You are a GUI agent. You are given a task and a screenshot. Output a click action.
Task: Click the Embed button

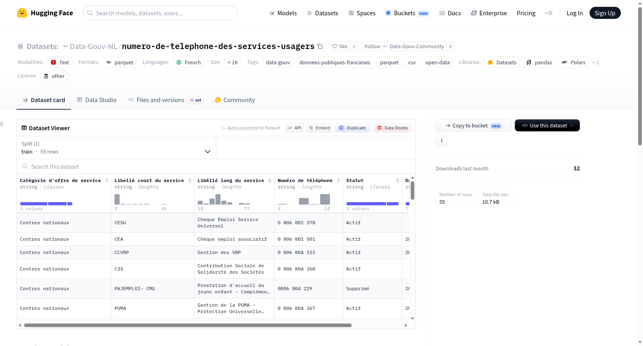319,128
